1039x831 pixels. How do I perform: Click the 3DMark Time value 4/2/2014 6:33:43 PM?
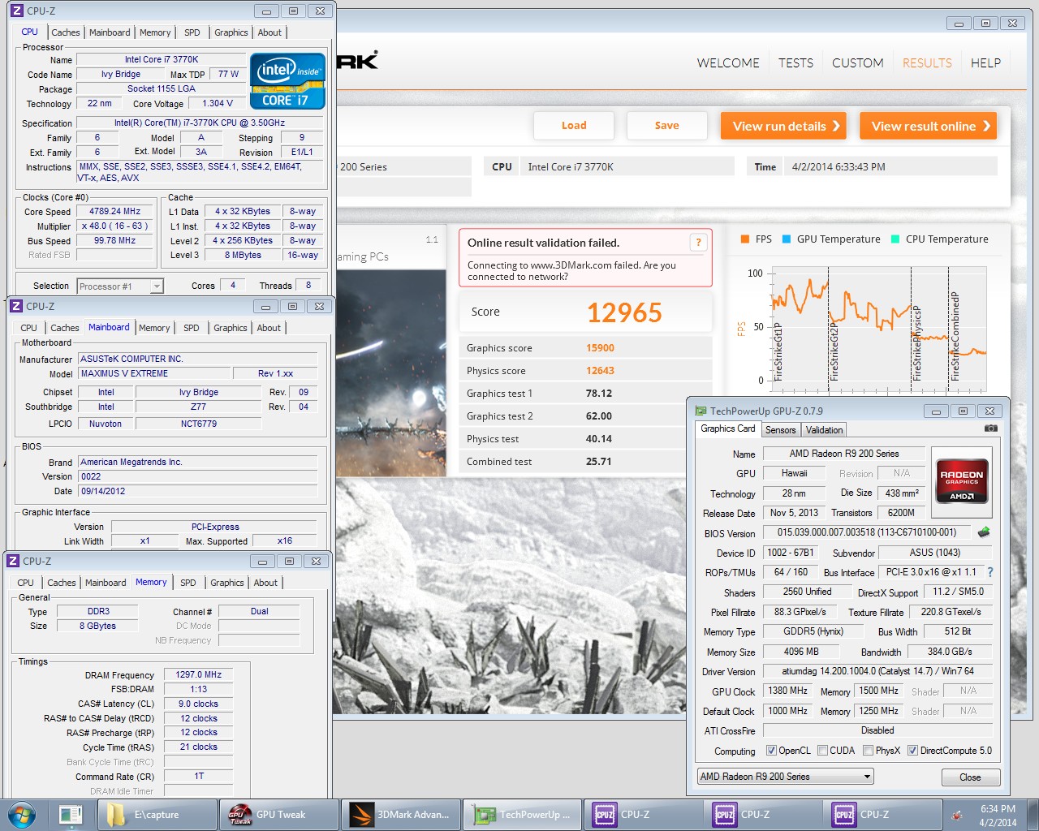[x=839, y=167]
